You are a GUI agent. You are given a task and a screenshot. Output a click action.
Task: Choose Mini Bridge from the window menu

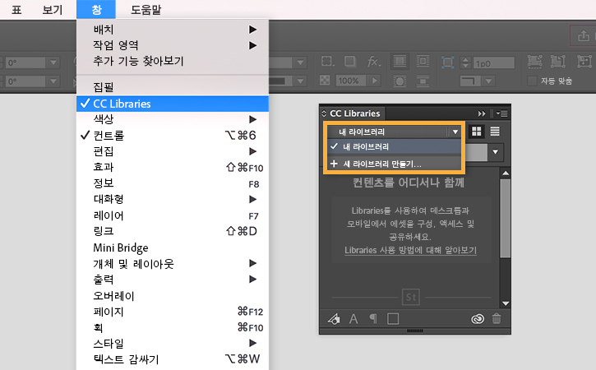tap(173, 247)
